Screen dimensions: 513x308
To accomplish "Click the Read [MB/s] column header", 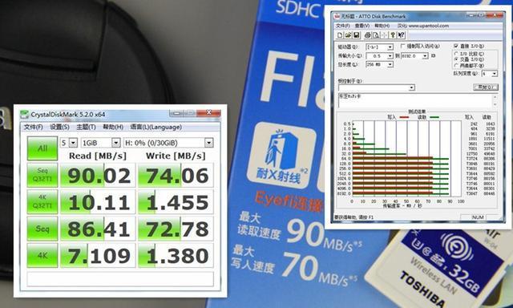I will 98,156.
